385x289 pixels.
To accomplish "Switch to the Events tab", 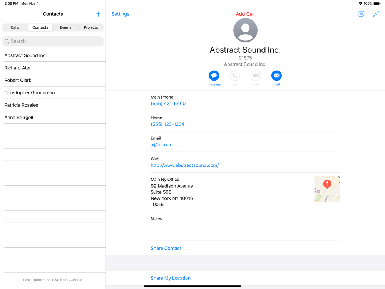I will (65, 27).
